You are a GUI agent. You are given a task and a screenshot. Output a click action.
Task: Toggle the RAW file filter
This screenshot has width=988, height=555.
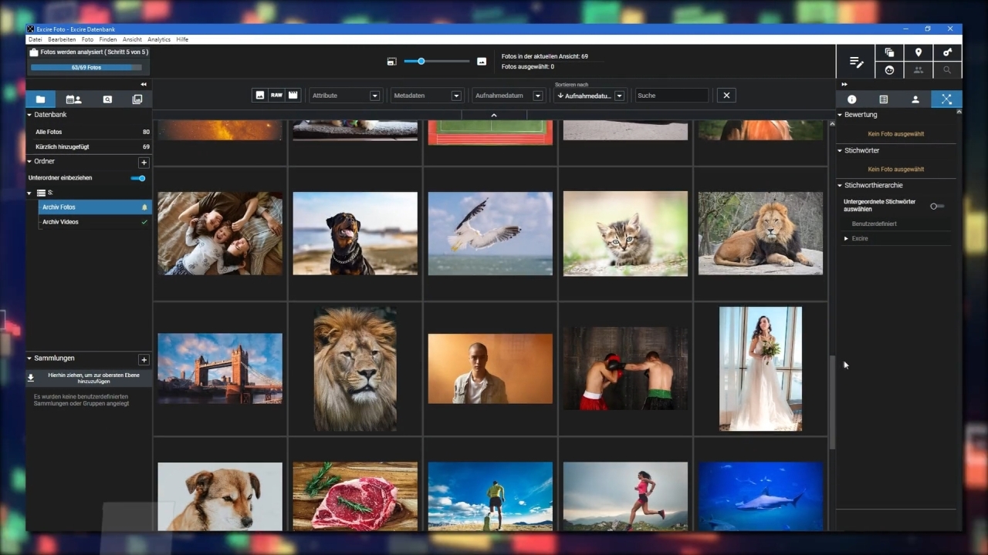click(x=276, y=96)
